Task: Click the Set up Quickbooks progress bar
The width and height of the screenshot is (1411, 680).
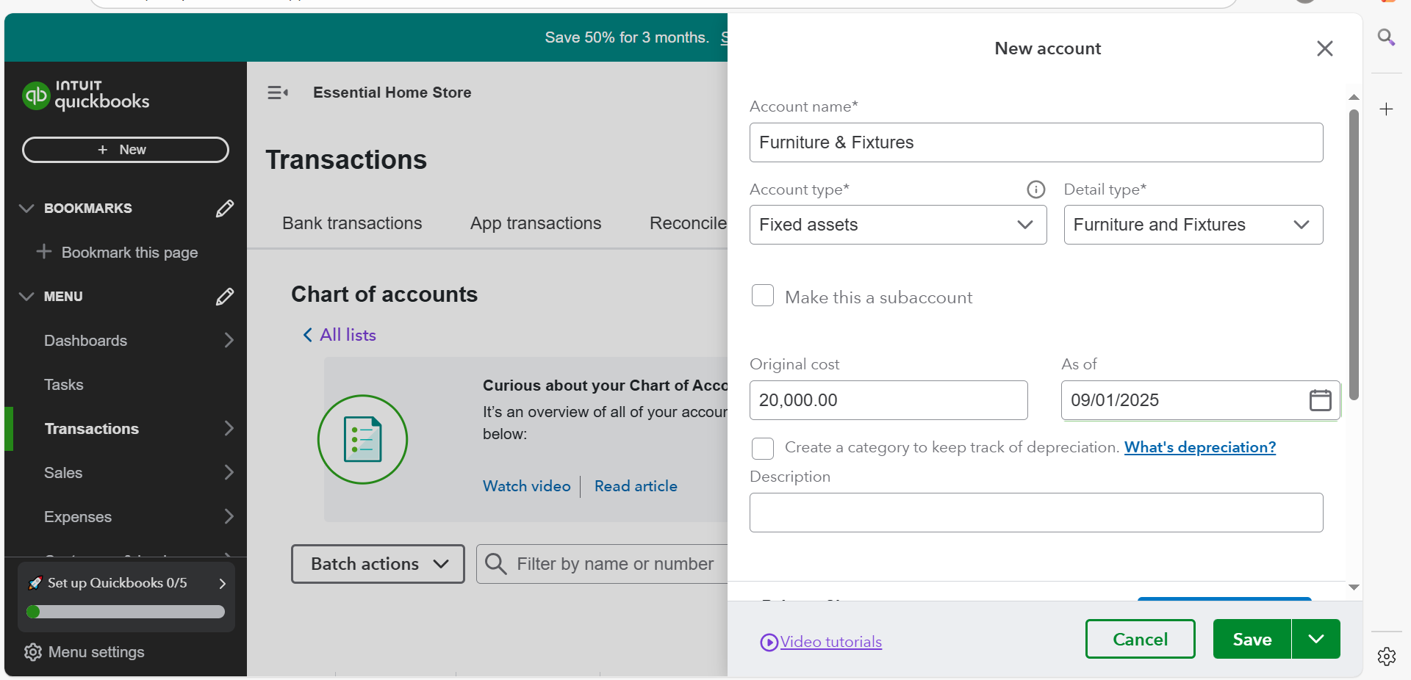Action: 126,612
